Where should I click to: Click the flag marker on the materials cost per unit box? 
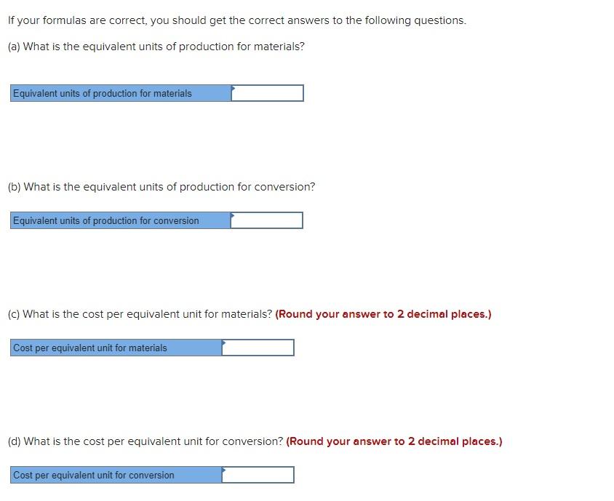click(223, 341)
